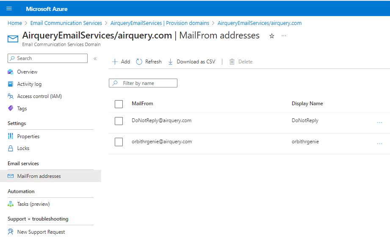Focus the Filter by name field
This screenshot has height=251, width=390.
pyautogui.click(x=143, y=83)
